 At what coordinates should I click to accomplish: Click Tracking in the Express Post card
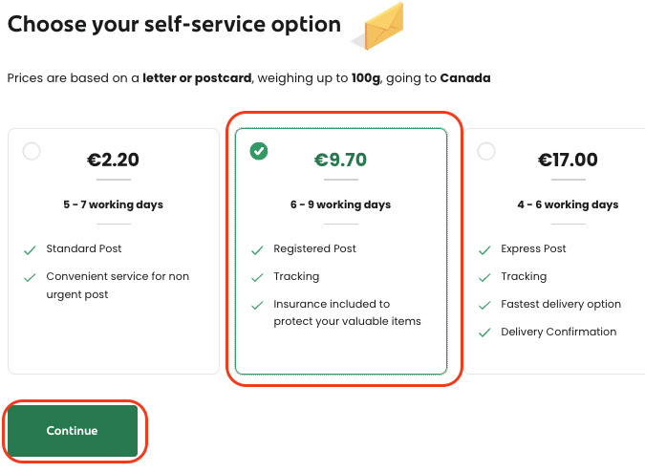[x=524, y=277]
